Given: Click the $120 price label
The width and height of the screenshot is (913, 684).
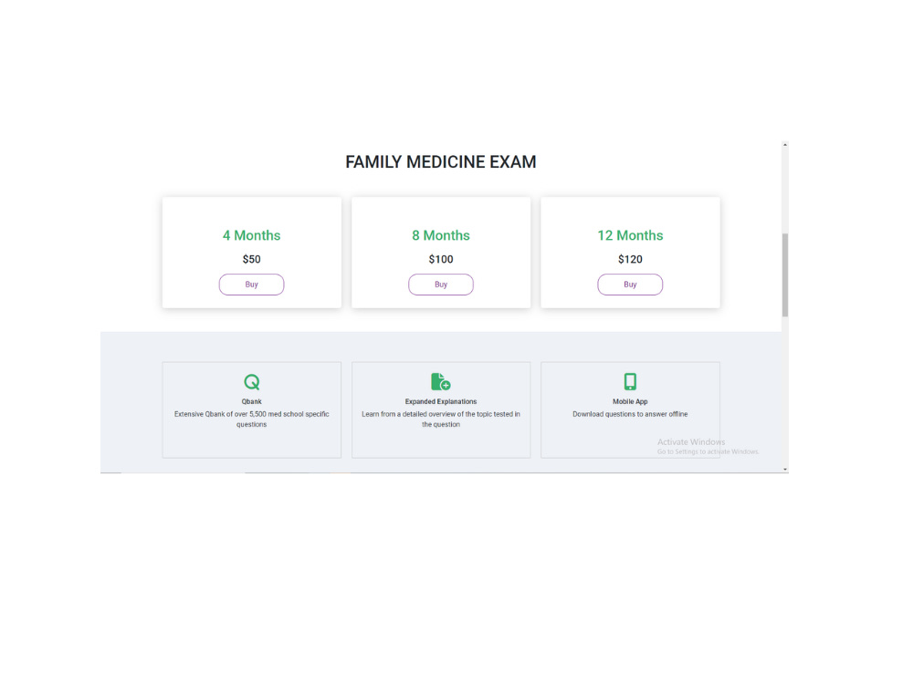Looking at the screenshot, I should [x=630, y=259].
